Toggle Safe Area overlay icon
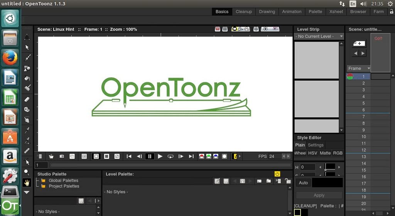This screenshot has height=216, width=395. (218, 29)
